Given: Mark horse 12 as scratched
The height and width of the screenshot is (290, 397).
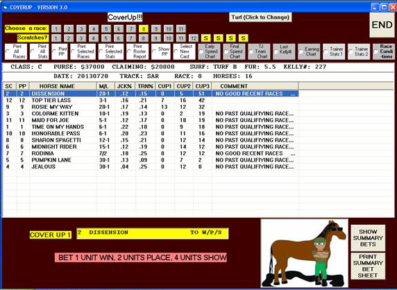Looking at the screenshot, I should 193,38.
